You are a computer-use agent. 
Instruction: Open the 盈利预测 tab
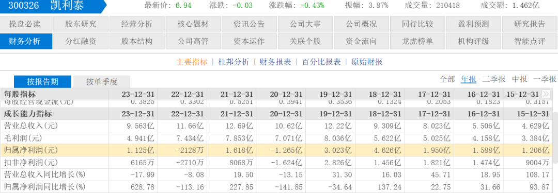473,25
